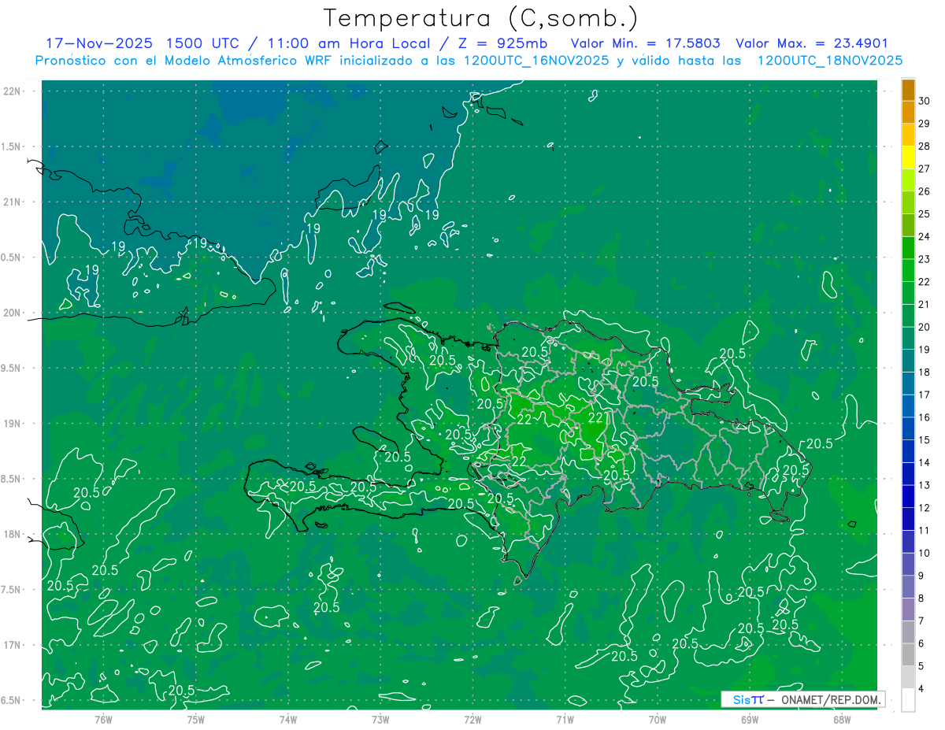Click the "Temperatura (C,somb.)" map title
Screen dimensions: 945x730
point(481,18)
